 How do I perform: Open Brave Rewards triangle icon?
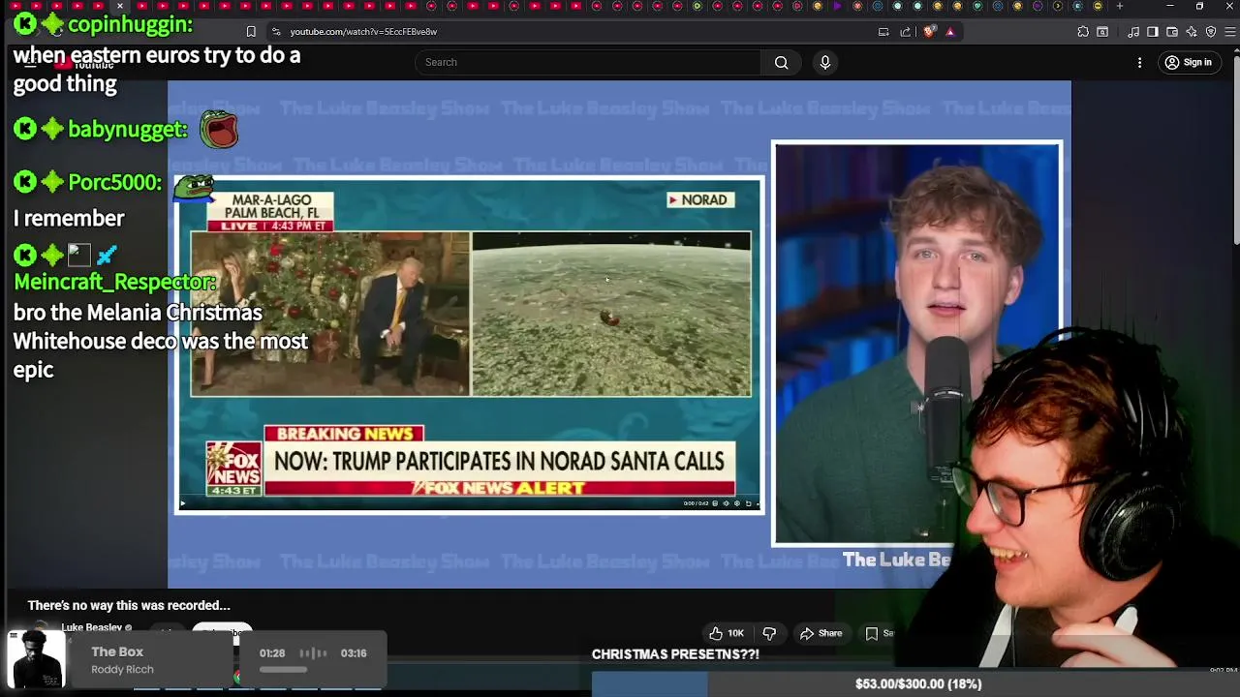coord(949,32)
